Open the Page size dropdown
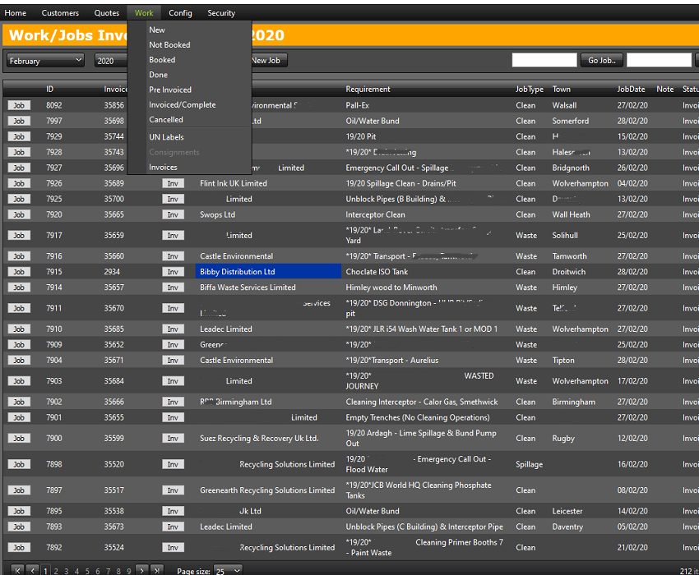This screenshot has height=575, width=699. pos(227,571)
